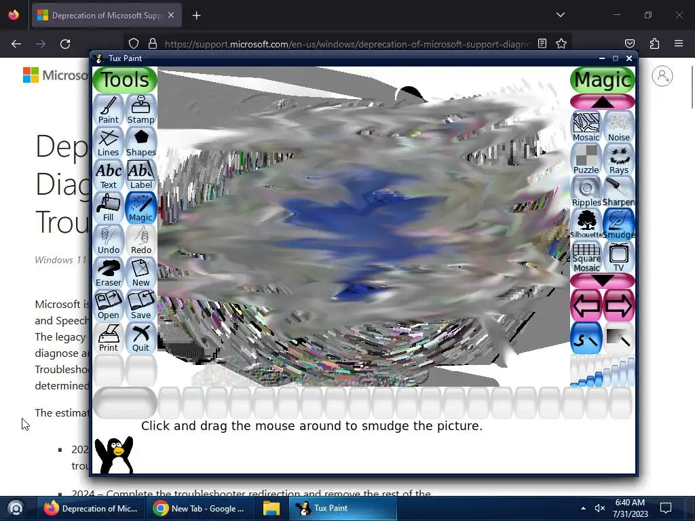The width and height of the screenshot is (695, 521).
Task: Click the Firefox address bar URL
Action: 347,44
